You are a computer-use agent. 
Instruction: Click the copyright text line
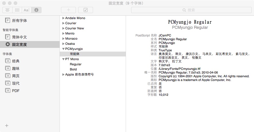tap(204, 76)
